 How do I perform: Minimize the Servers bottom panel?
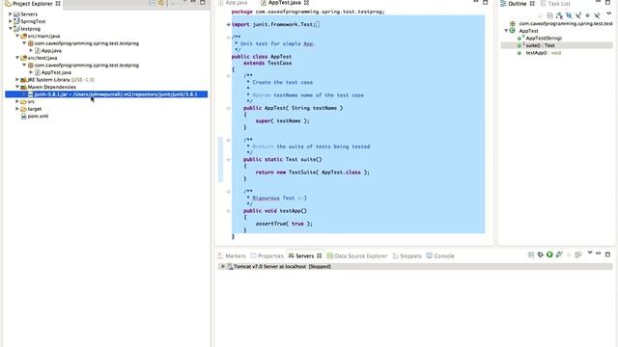click(599, 254)
